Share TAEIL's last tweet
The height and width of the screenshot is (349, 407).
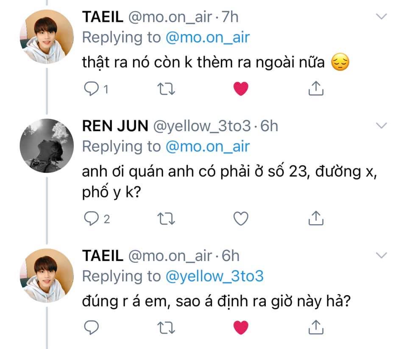pyautogui.click(x=315, y=326)
